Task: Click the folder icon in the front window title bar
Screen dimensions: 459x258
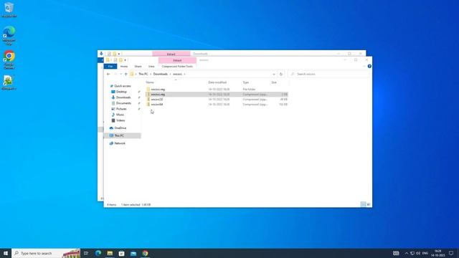Action: (x=108, y=60)
